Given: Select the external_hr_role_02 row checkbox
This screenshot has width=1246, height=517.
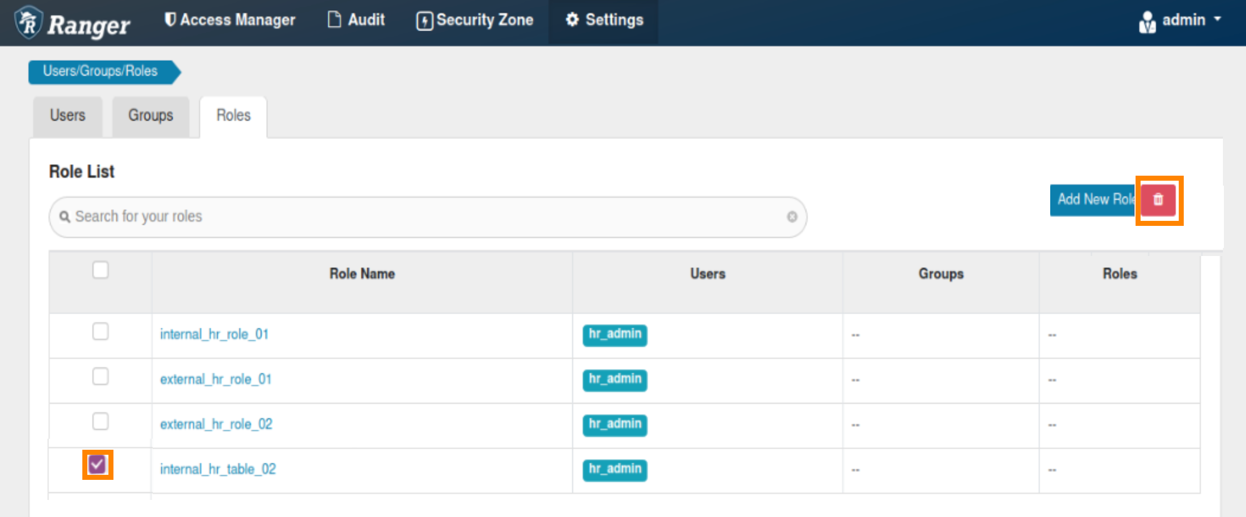Looking at the screenshot, I should point(100,422).
